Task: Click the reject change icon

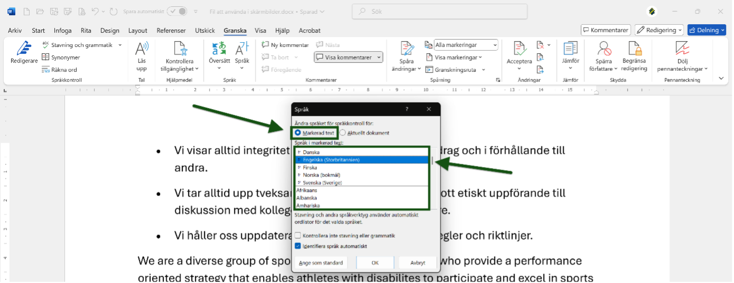Action: (x=540, y=45)
